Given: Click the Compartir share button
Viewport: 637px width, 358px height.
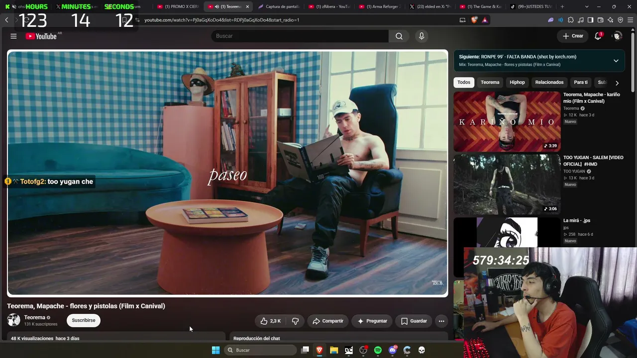Looking at the screenshot, I should [x=328, y=321].
